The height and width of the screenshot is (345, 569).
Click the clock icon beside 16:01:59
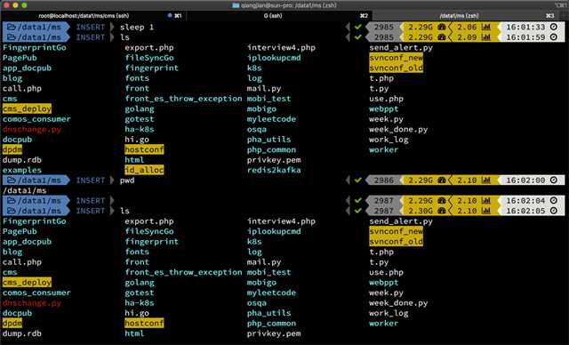click(553, 37)
